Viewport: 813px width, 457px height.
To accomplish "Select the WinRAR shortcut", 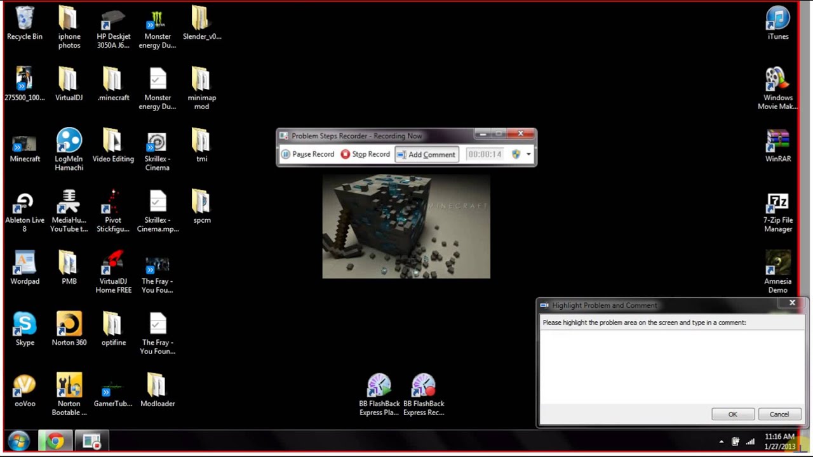I will coord(778,145).
